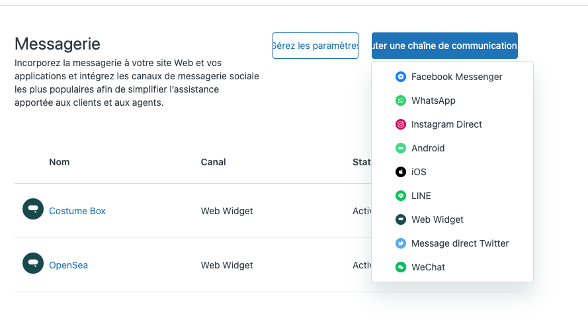Click the Twitter bird icon
Image resolution: width=588 pixels, height=318 pixels.
(x=401, y=243)
